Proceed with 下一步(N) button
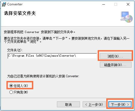 120,104
